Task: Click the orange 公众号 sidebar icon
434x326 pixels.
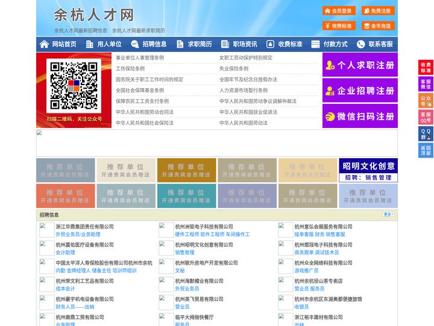Action: (x=426, y=101)
